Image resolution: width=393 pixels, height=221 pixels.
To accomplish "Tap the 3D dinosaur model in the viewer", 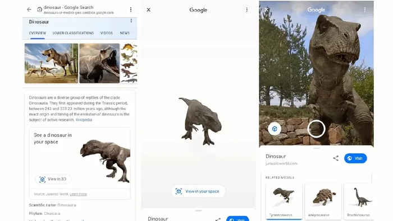I will coord(200,121).
